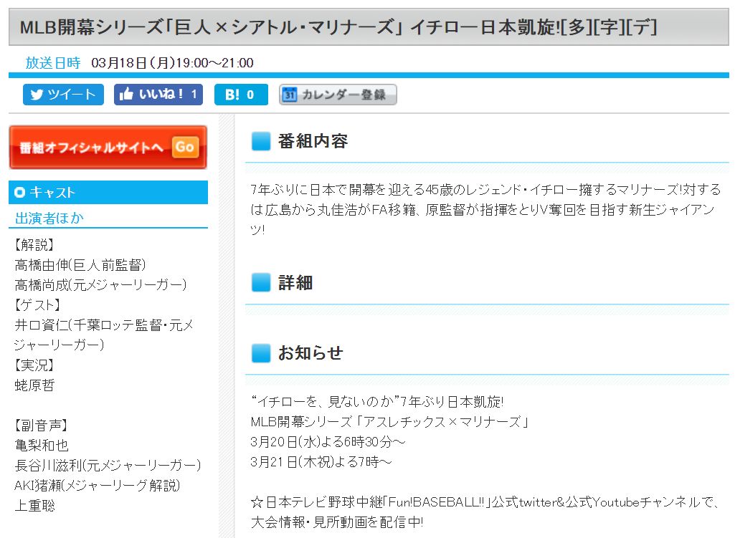The height and width of the screenshot is (538, 735).
Task: Click sub-audio name 亀梨和也
Action: pos(42,445)
